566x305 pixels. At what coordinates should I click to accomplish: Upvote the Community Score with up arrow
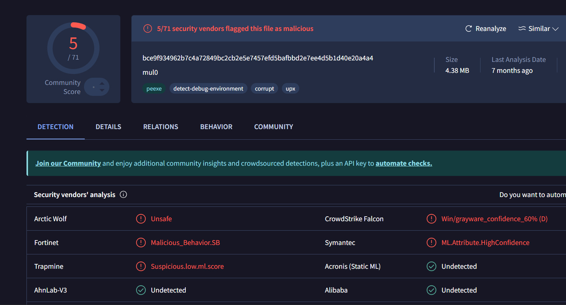pyautogui.click(x=102, y=83)
